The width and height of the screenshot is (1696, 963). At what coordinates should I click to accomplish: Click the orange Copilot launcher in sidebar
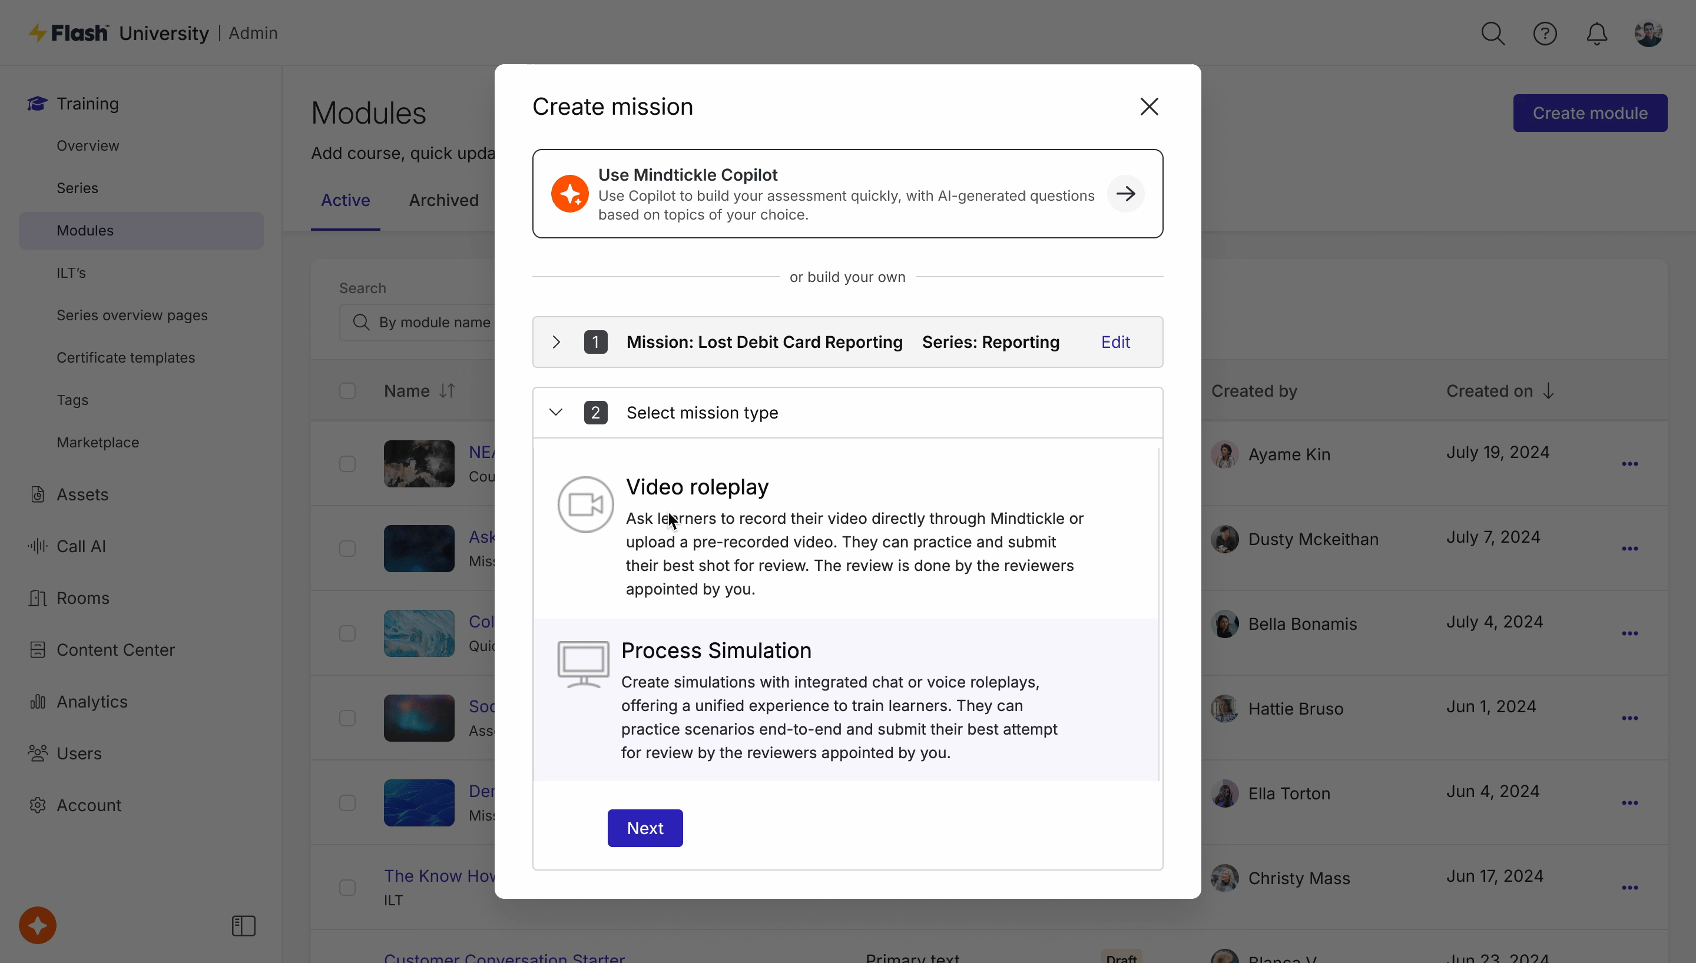pyautogui.click(x=38, y=925)
